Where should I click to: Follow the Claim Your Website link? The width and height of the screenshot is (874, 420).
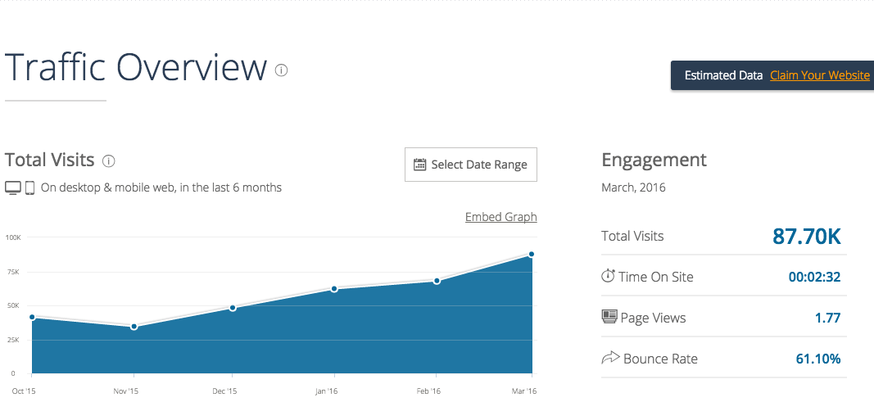click(x=819, y=75)
